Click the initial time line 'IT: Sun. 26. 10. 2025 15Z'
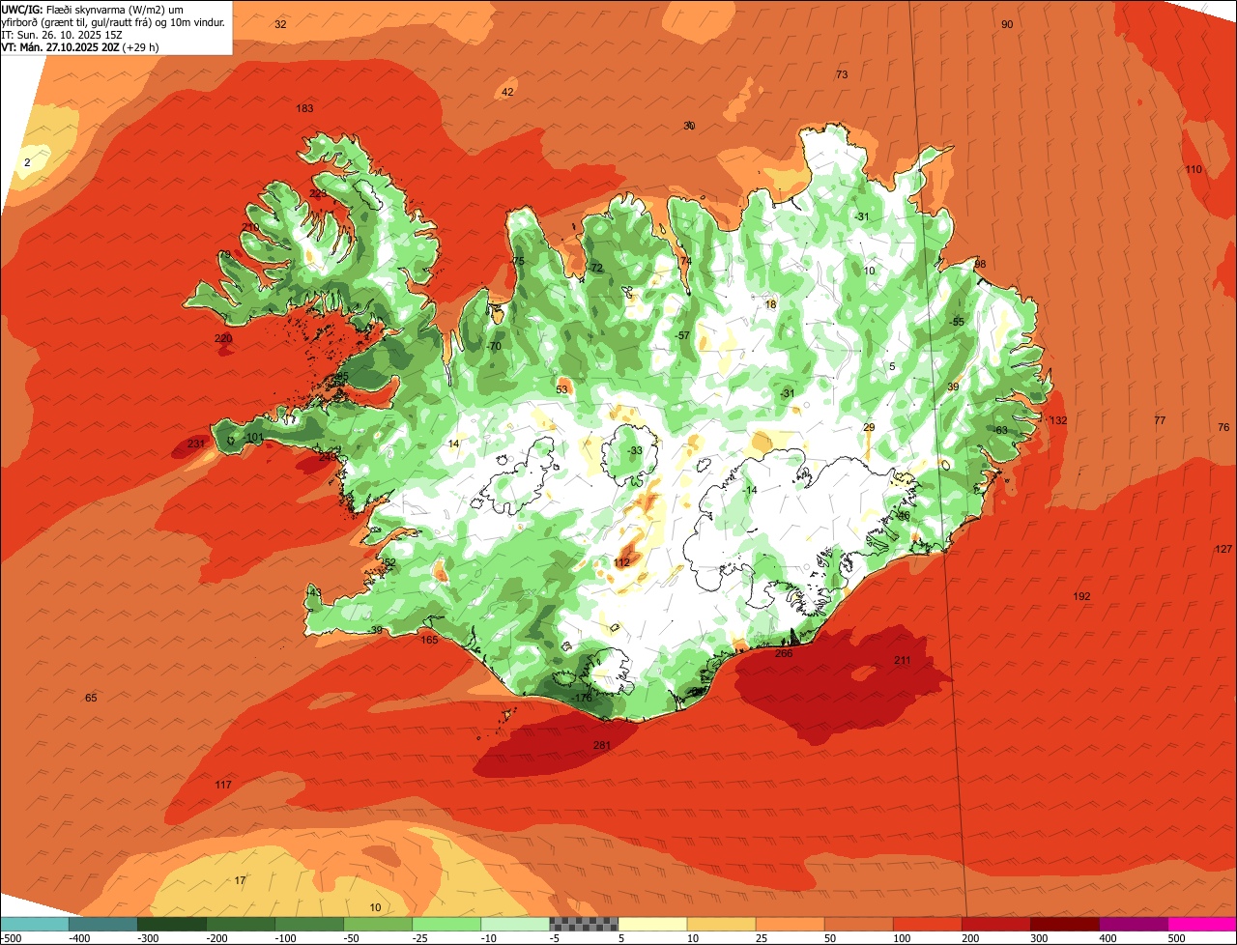The image size is (1237, 945). (x=62, y=34)
